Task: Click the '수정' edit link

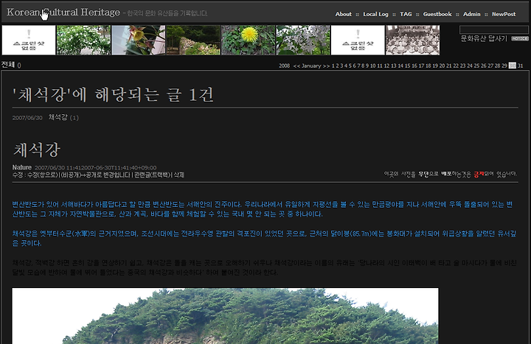Action: click(17, 175)
